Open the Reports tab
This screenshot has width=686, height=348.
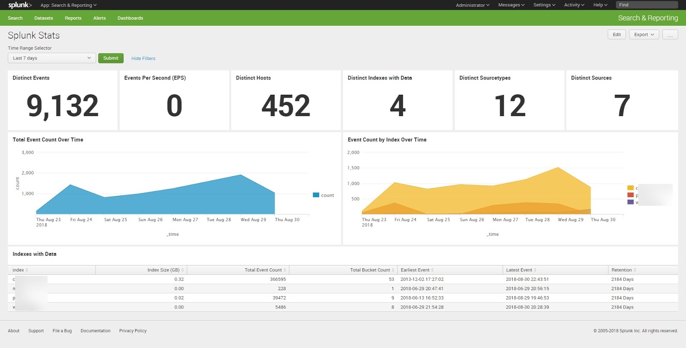(73, 18)
